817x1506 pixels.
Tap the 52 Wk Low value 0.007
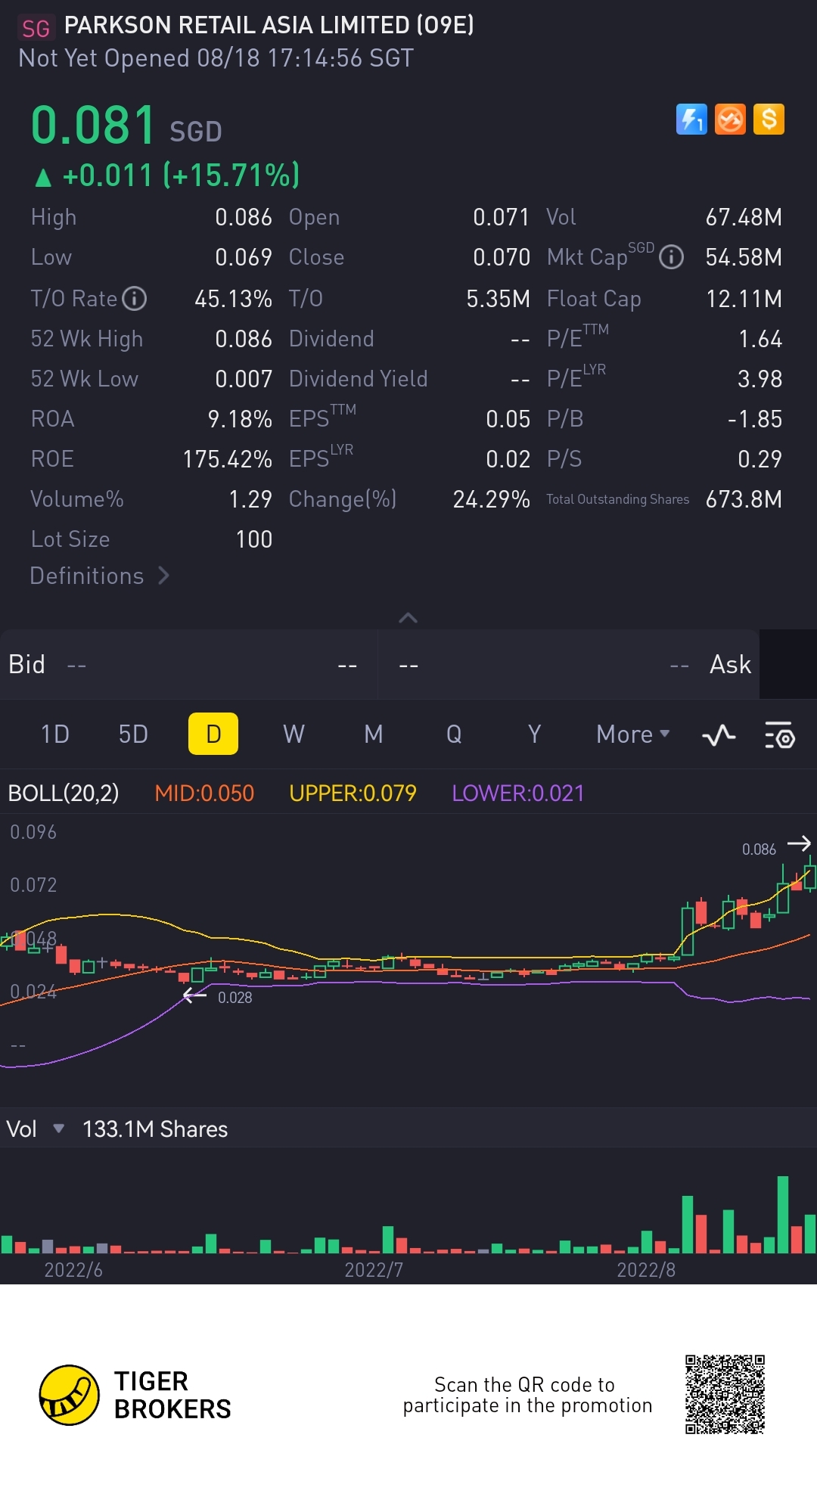coord(244,379)
